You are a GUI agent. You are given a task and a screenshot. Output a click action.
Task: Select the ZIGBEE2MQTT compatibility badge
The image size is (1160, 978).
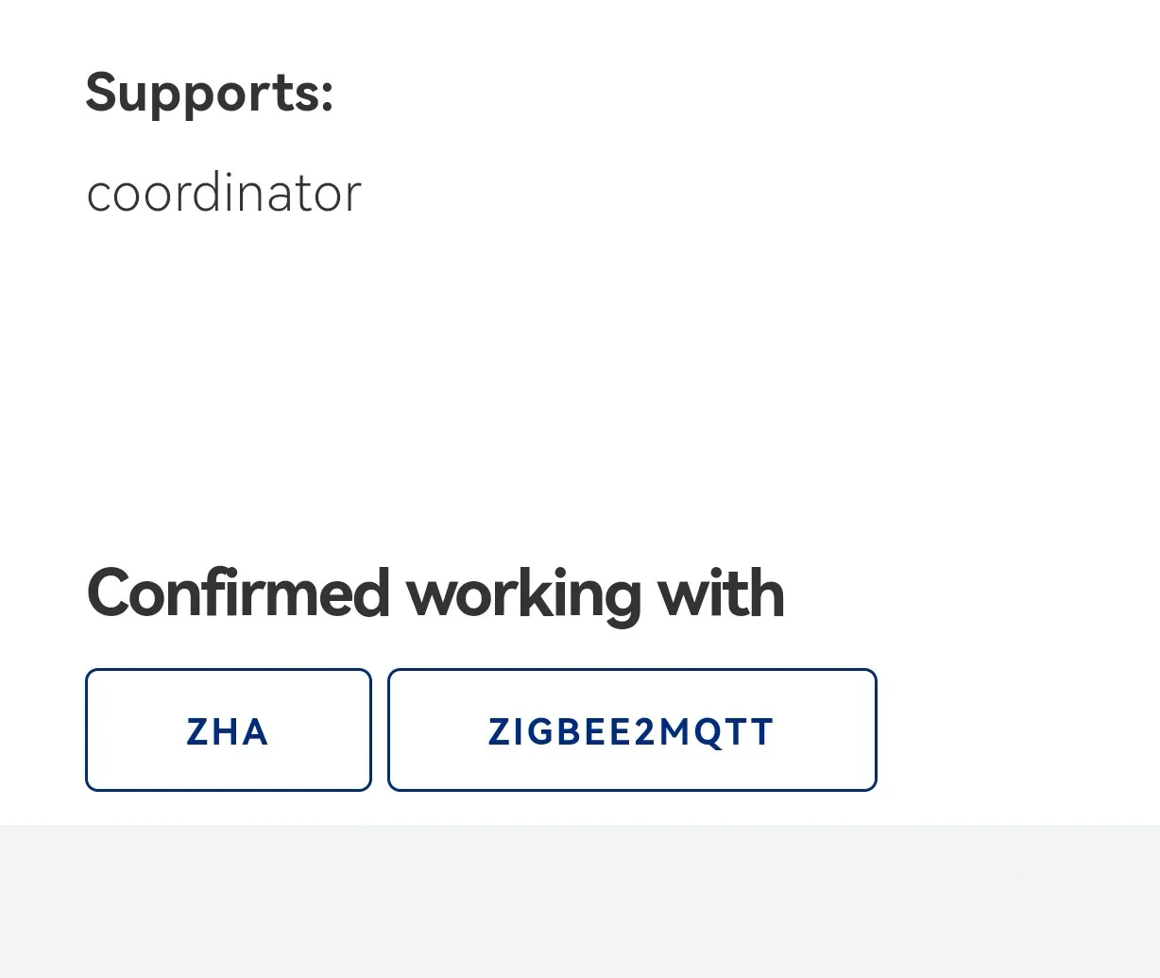click(631, 730)
